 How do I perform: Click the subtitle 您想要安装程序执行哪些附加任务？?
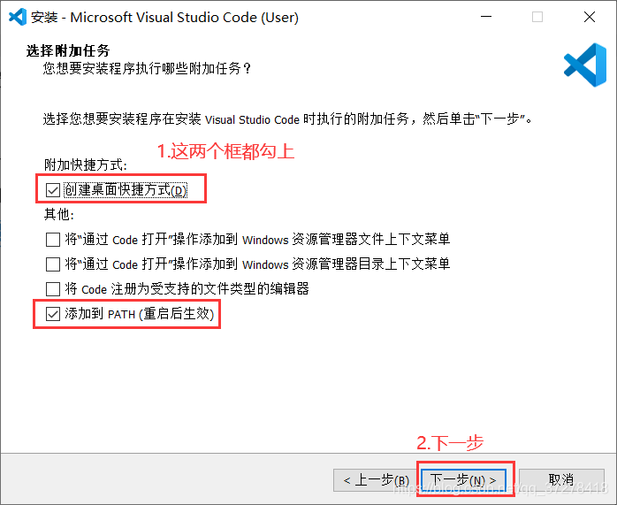coord(147,68)
